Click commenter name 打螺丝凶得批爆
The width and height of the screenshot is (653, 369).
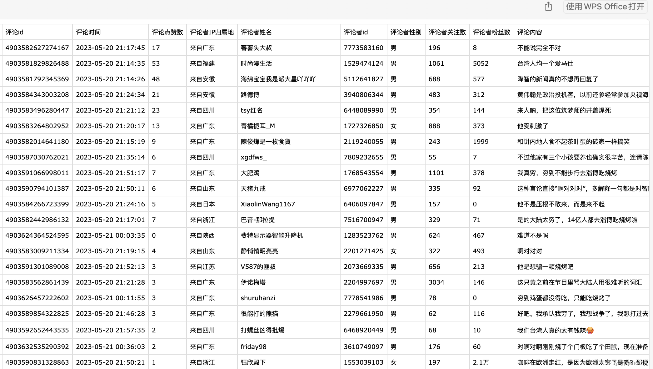pos(262,330)
